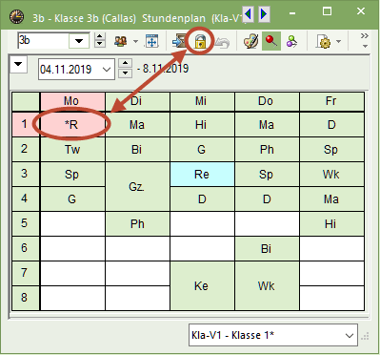The width and height of the screenshot is (380, 355).
Task: Click the week stepper beside the date
Action: (x=125, y=68)
